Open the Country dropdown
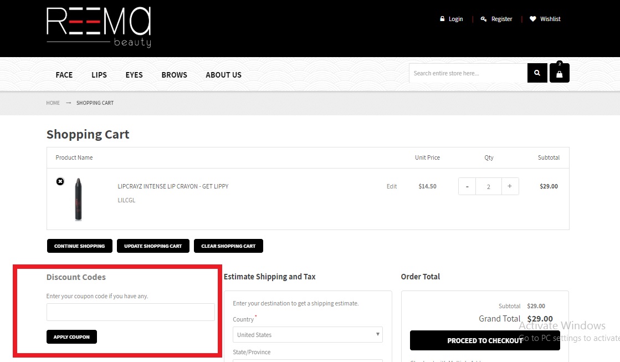Viewport: 620px width, 362px height. click(x=308, y=335)
